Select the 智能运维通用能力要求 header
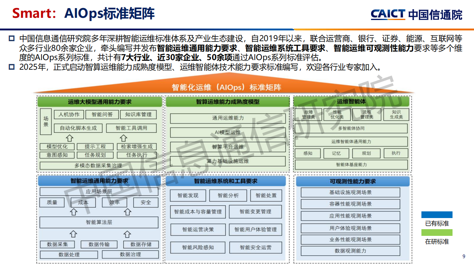The image size is (474, 267). 100,181
